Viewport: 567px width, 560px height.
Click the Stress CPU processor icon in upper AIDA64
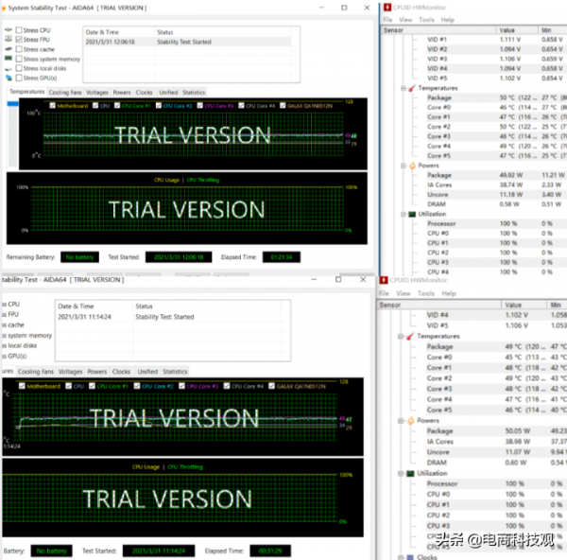pos(9,30)
